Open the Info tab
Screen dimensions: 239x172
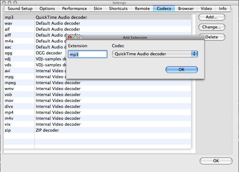click(x=223, y=8)
